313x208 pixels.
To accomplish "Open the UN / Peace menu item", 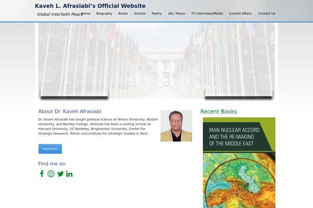I will pyautogui.click(x=176, y=14).
